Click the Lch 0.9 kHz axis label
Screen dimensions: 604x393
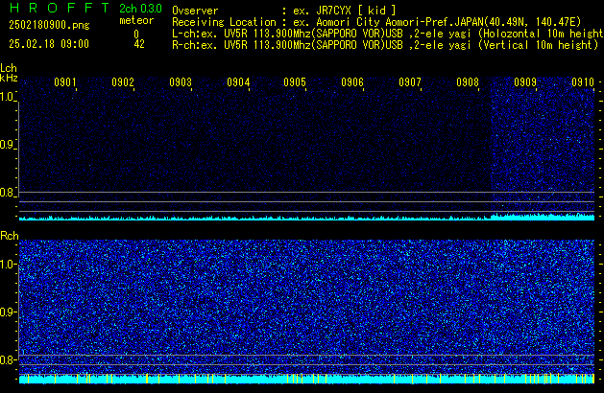click(x=8, y=145)
